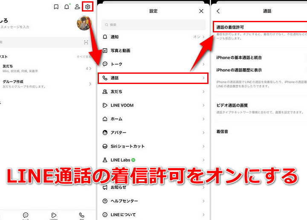Expand the アバター row chevron

(x=203, y=133)
